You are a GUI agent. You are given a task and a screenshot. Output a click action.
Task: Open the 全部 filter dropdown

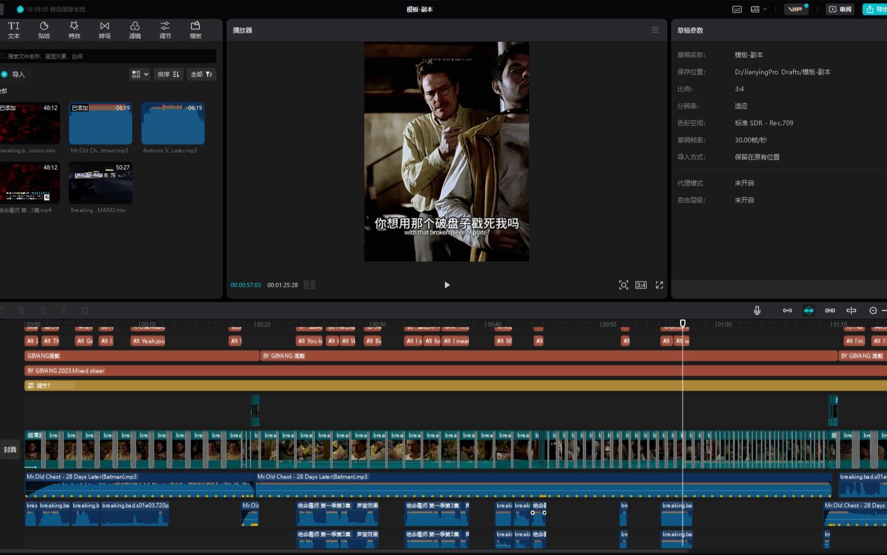[x=201, y=74]
